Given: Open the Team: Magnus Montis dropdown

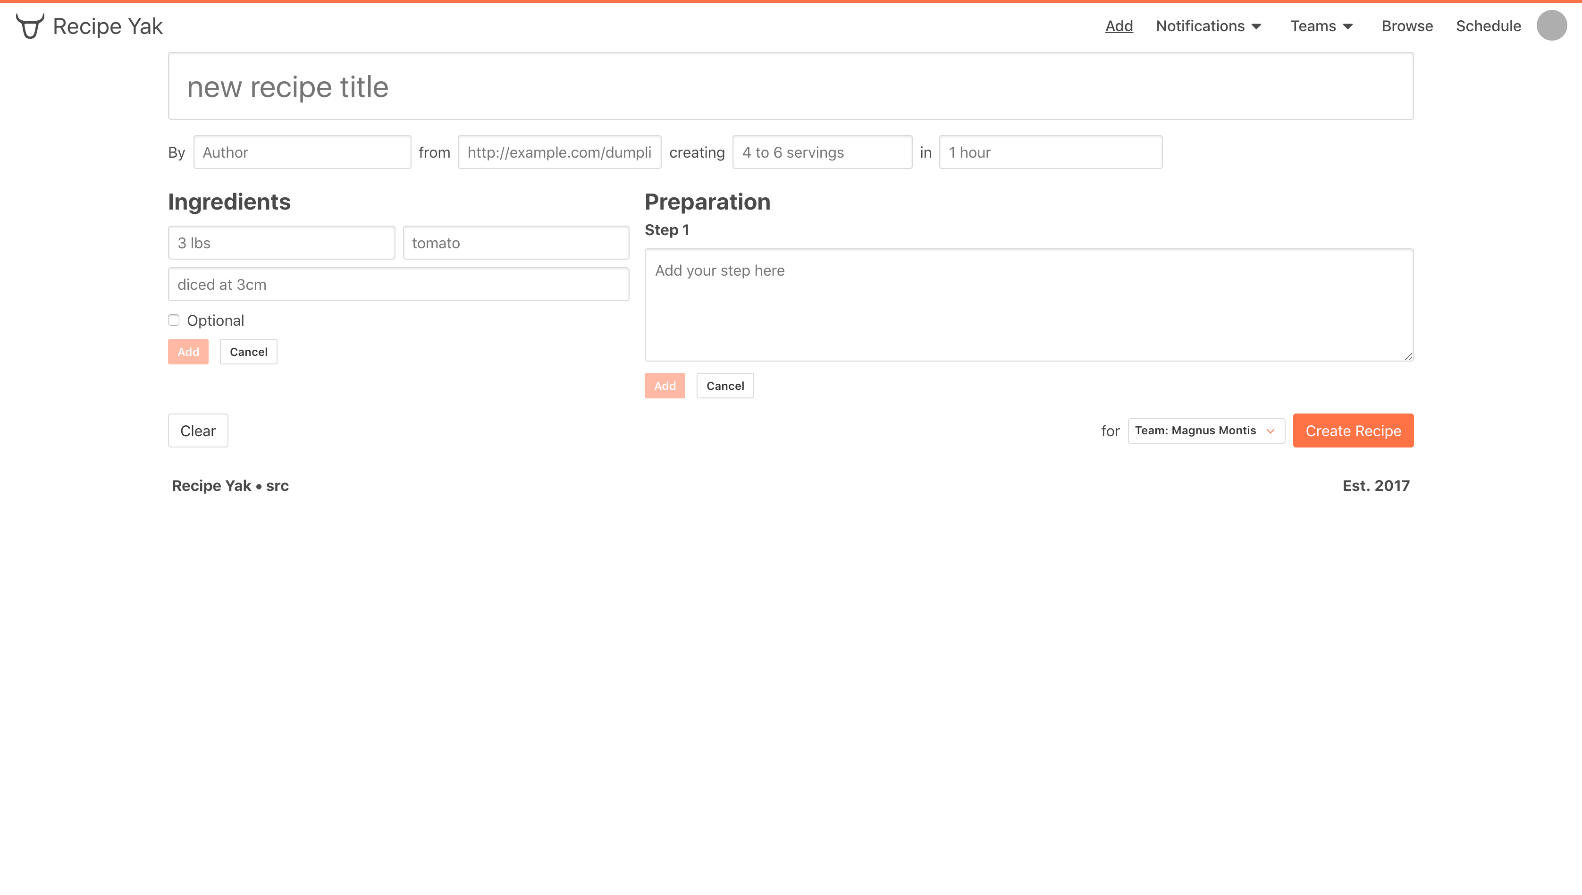Looking at the screenshot, I should (x=1206, y=431).
